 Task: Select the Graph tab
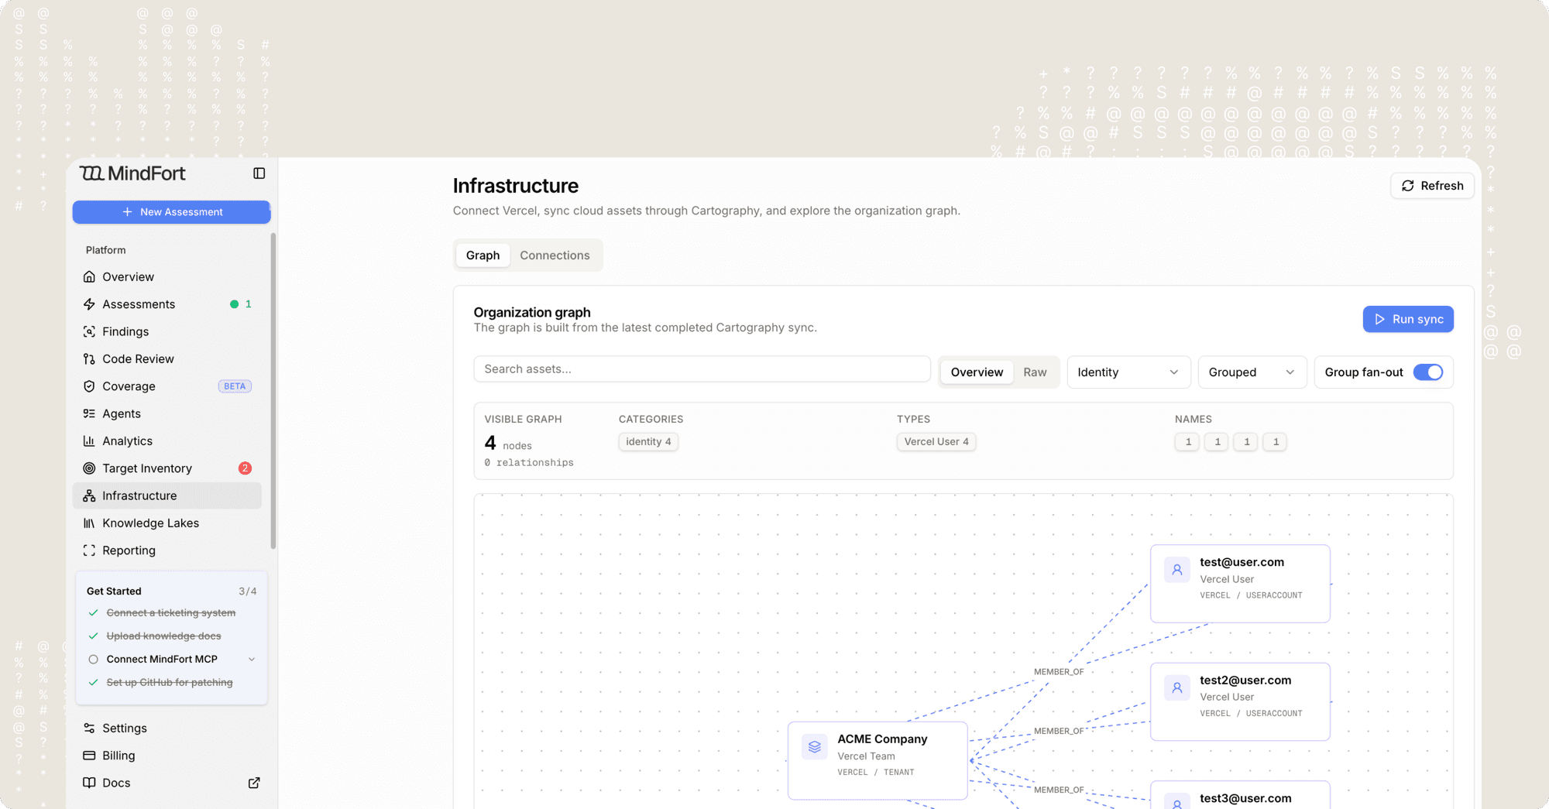coord(483,255)
